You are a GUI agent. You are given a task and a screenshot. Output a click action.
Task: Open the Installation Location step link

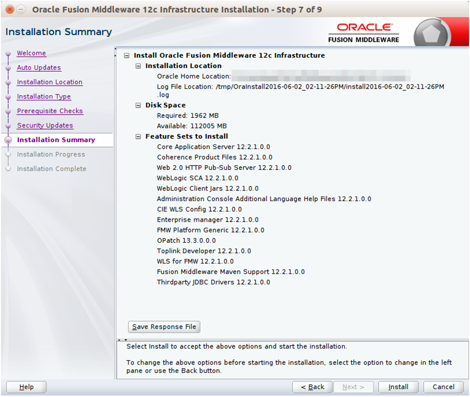point(50,82)
